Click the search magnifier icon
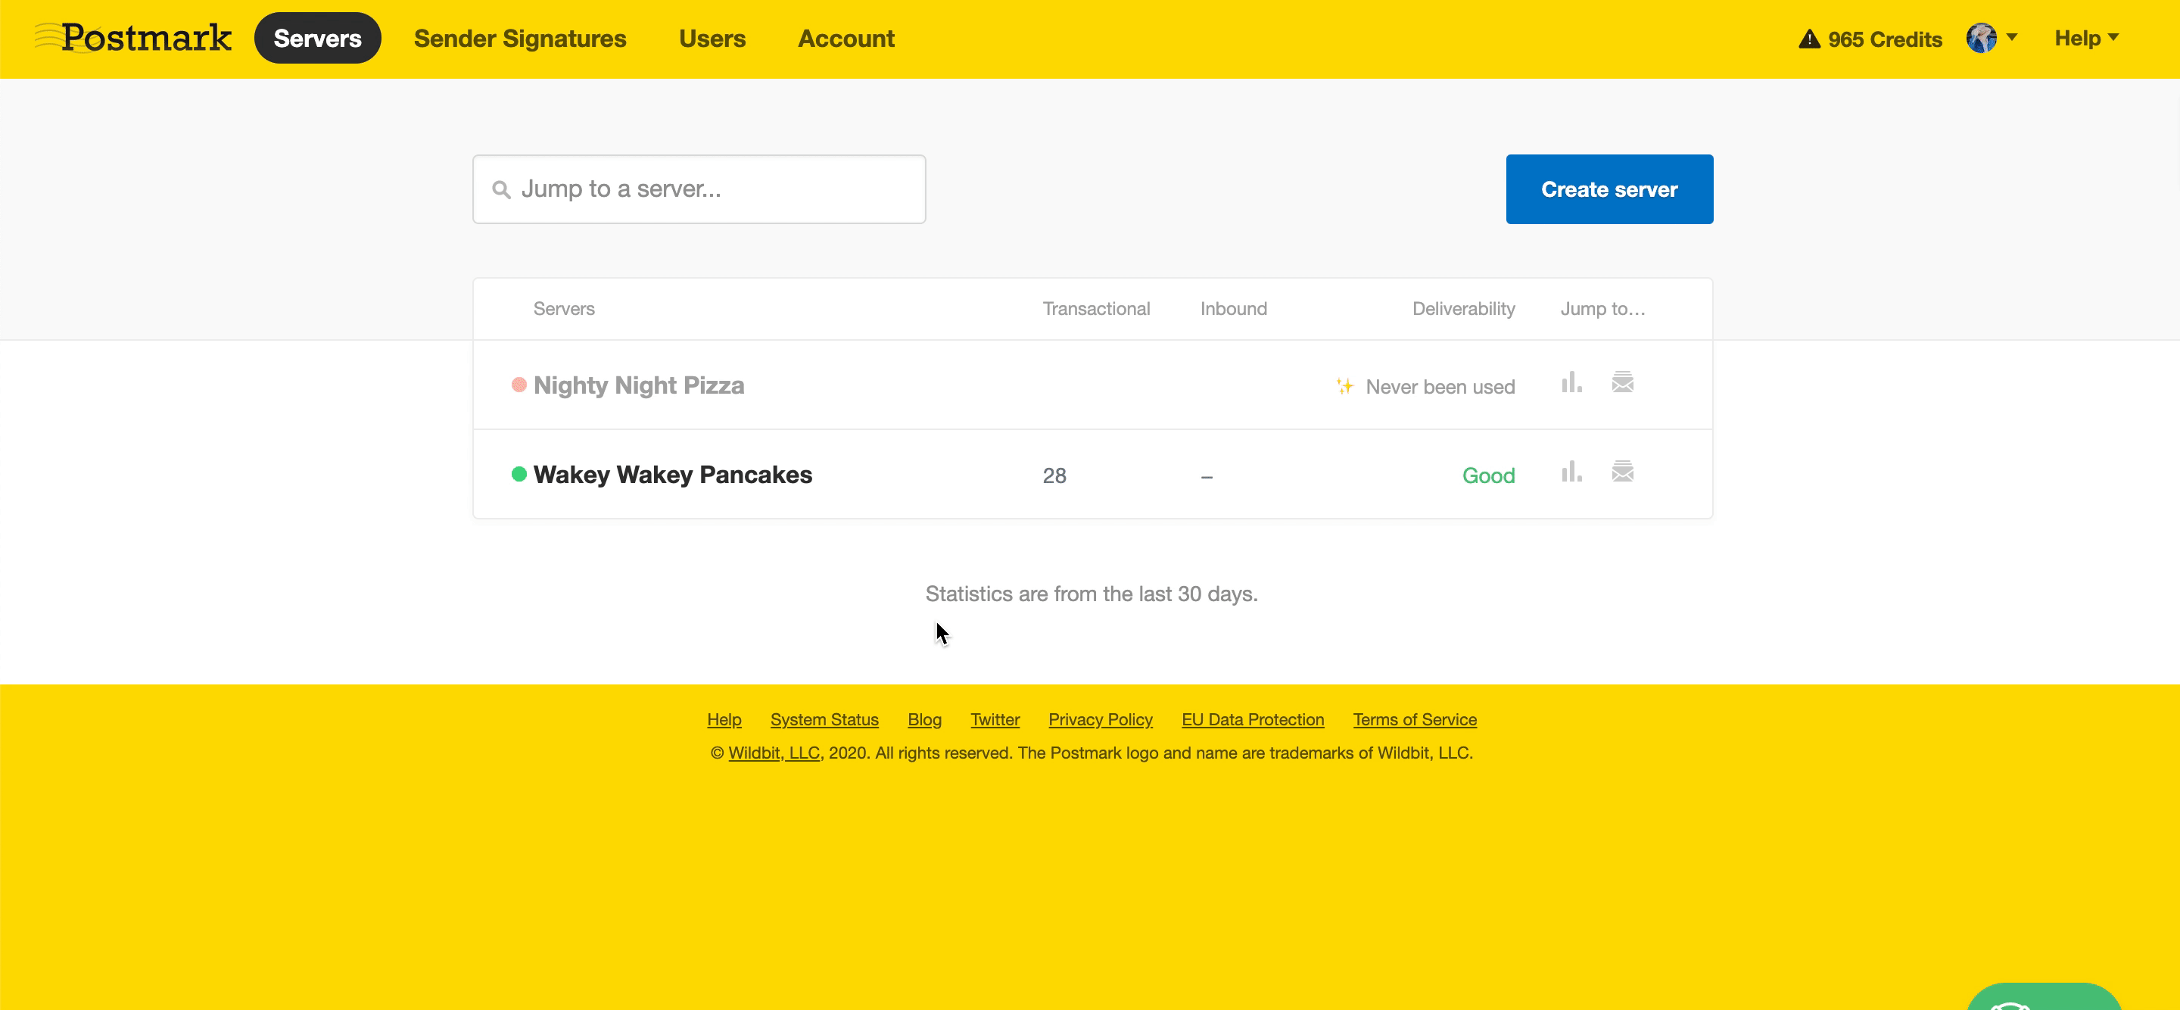 point(501,189)
